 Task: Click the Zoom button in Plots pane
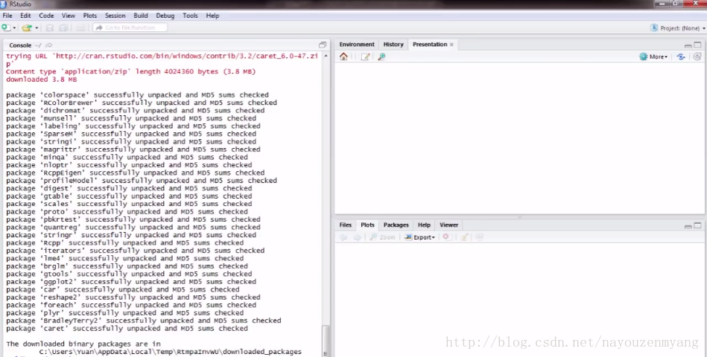click(382, 237)
